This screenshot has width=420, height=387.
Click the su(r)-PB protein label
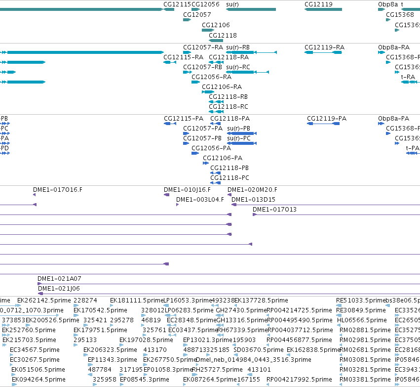click(x=239, y=129)
